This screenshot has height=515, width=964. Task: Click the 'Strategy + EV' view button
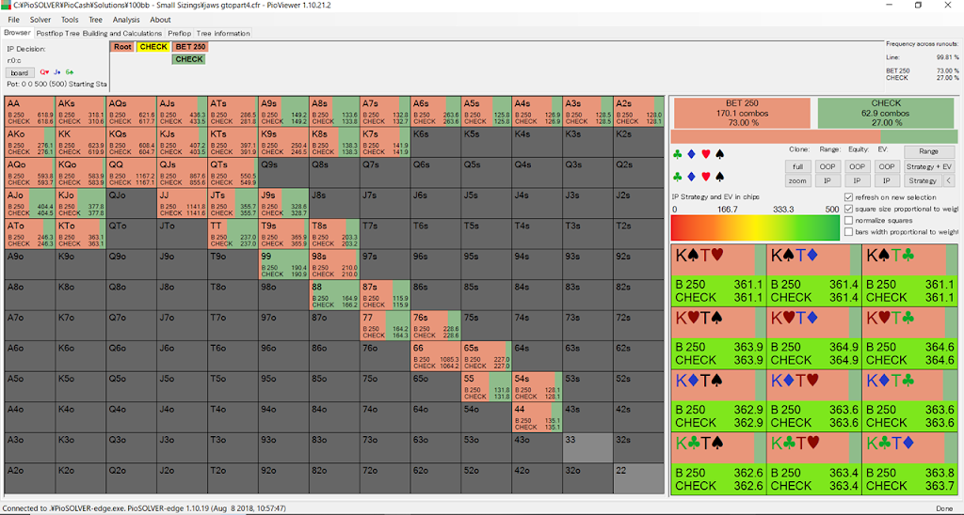click(x=929, y=166)
